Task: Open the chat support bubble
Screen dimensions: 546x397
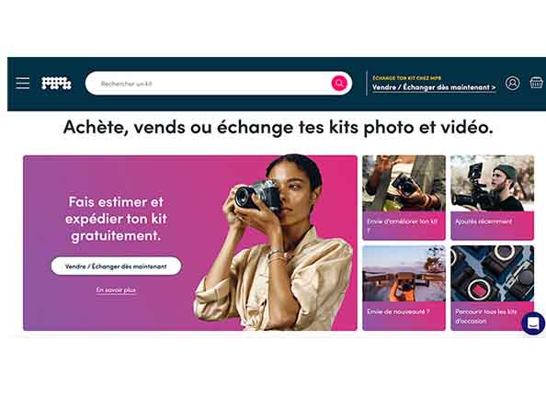Action: pos(533,323)
